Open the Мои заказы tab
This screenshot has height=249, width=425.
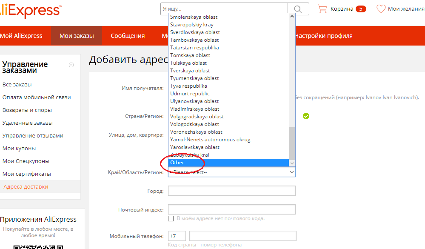77,36
